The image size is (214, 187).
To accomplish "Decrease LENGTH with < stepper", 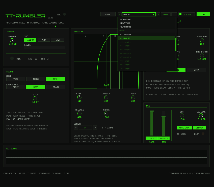I will pos(76,127).
